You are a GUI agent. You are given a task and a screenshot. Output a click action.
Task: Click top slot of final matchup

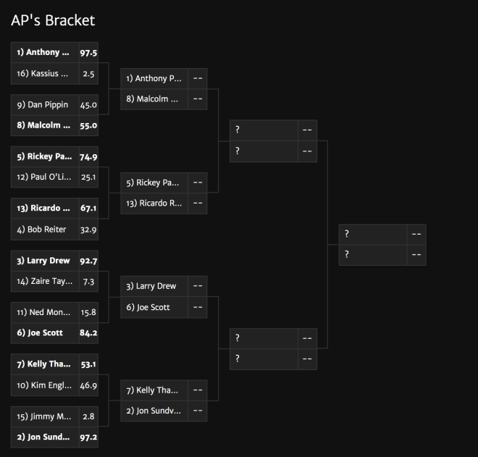point(382,234)
